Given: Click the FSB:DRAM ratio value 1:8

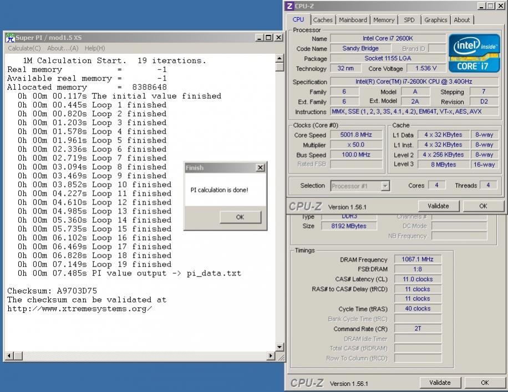Looking at the screenshot, I should pyautogui.click(x=417, y=269).
